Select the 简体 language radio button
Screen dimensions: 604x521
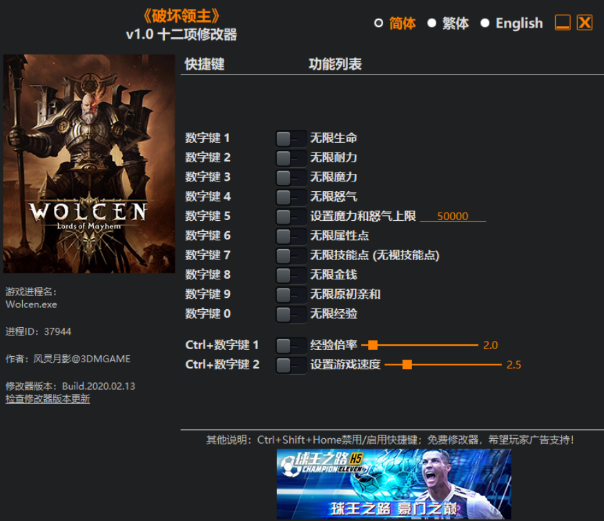tap(379, 23)
